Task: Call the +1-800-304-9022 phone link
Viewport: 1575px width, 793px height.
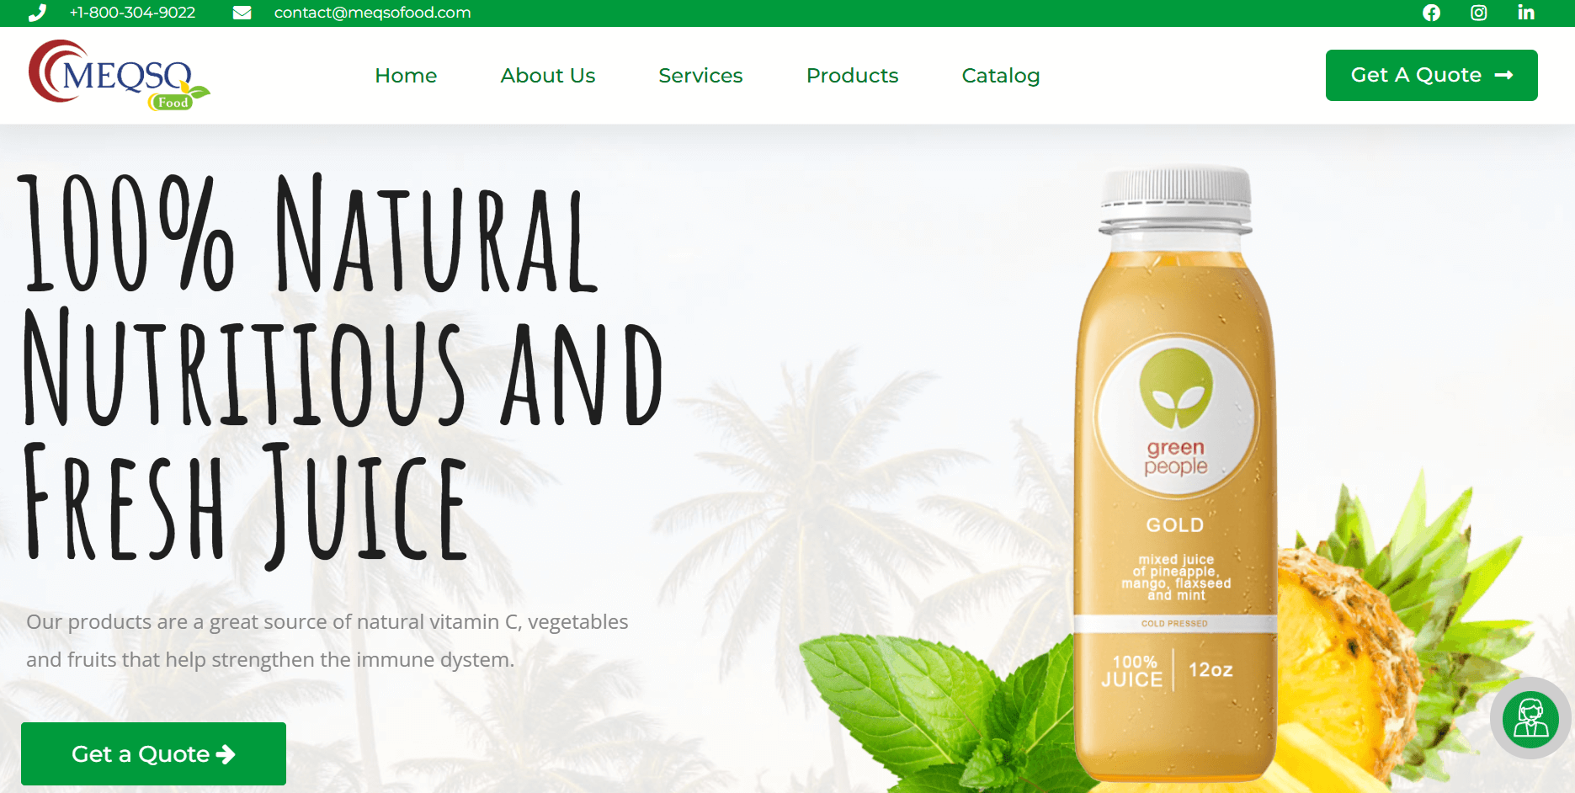Action: point(132,13)
